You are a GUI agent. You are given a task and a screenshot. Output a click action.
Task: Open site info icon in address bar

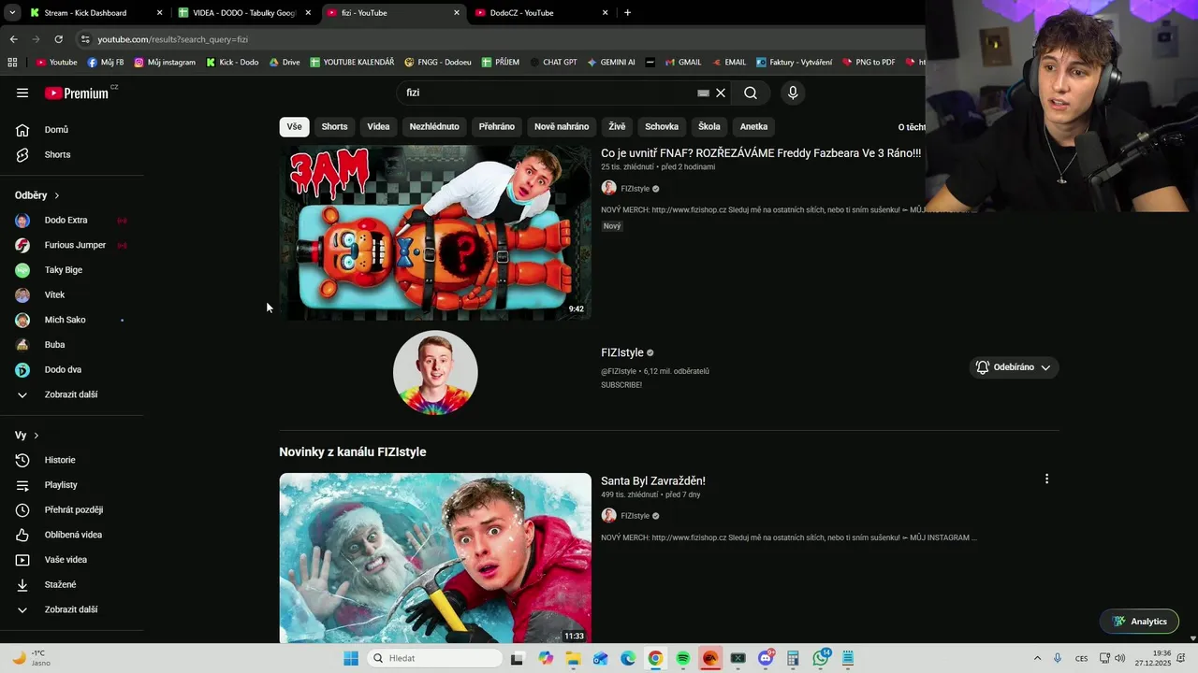(x=85, y=39)
